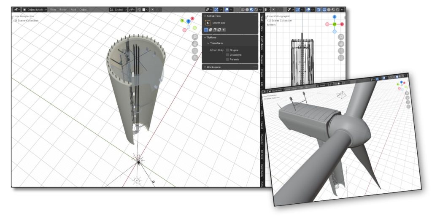Switch to the View sidebar tab in main viewport
Viewport: 432px width, 216px height.
[262, 29]
